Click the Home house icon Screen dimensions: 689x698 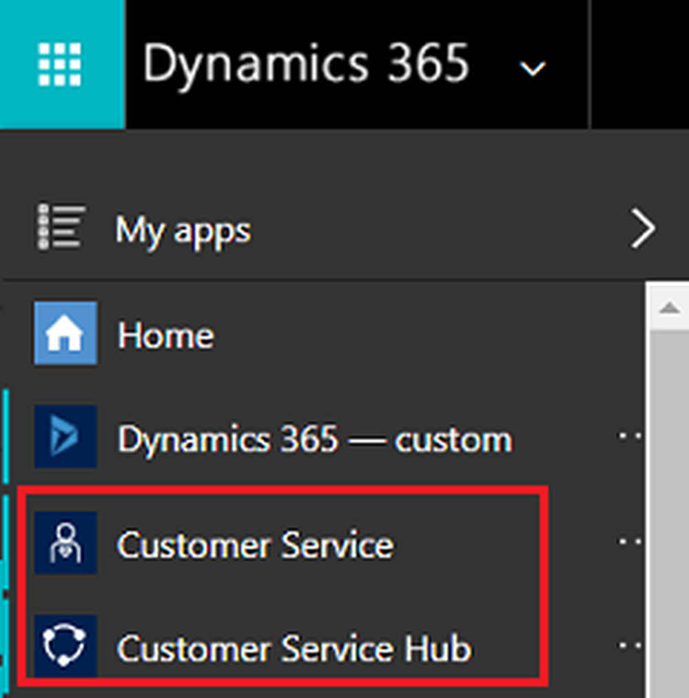pyautogui.click(x=66, y=333)
